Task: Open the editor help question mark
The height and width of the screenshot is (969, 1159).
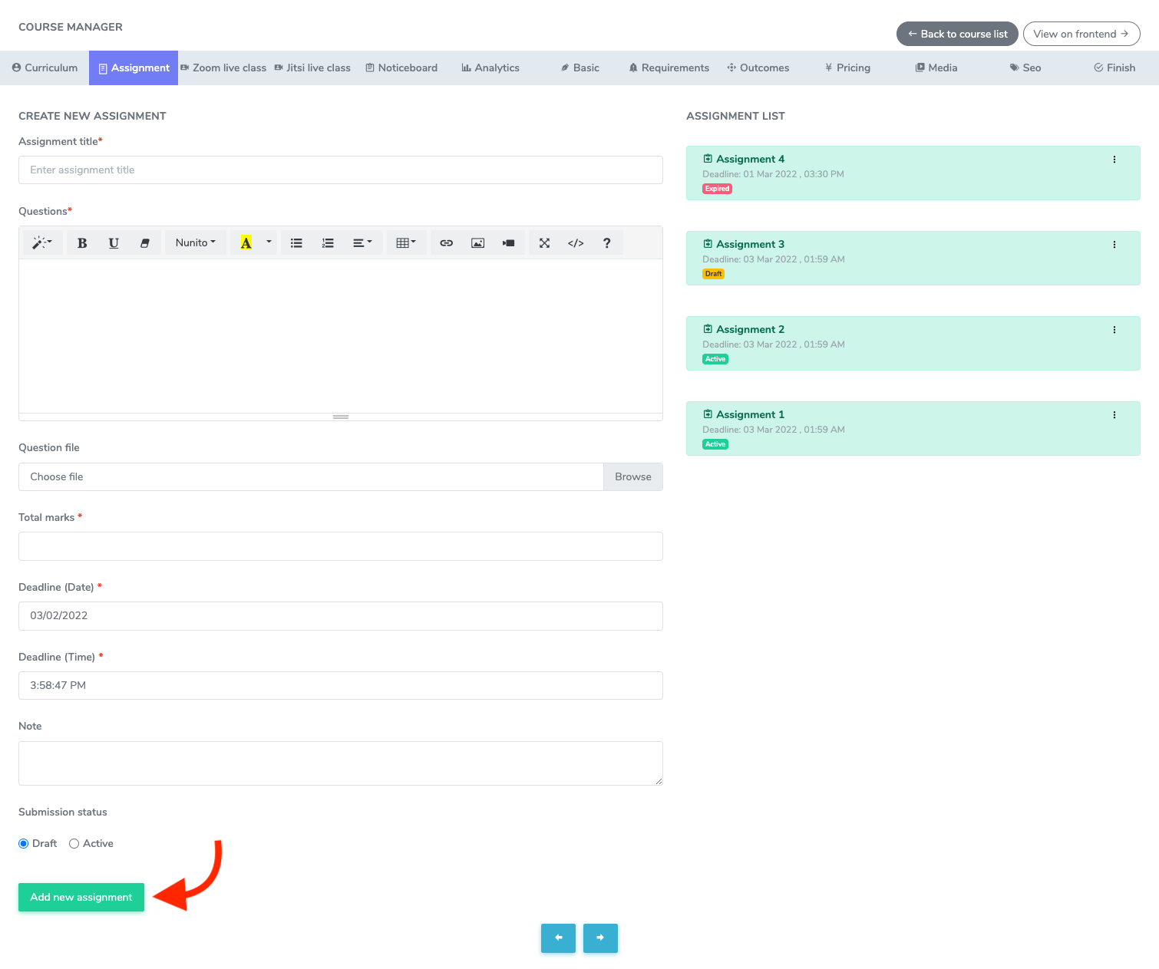Action: [x=606, y=243]
